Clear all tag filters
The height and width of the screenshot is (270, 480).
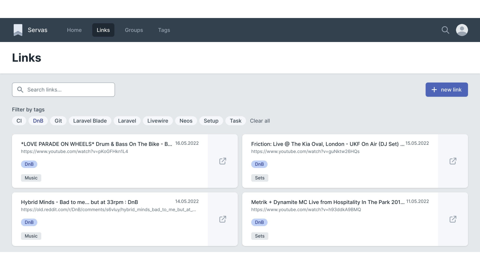coord(260,121)
